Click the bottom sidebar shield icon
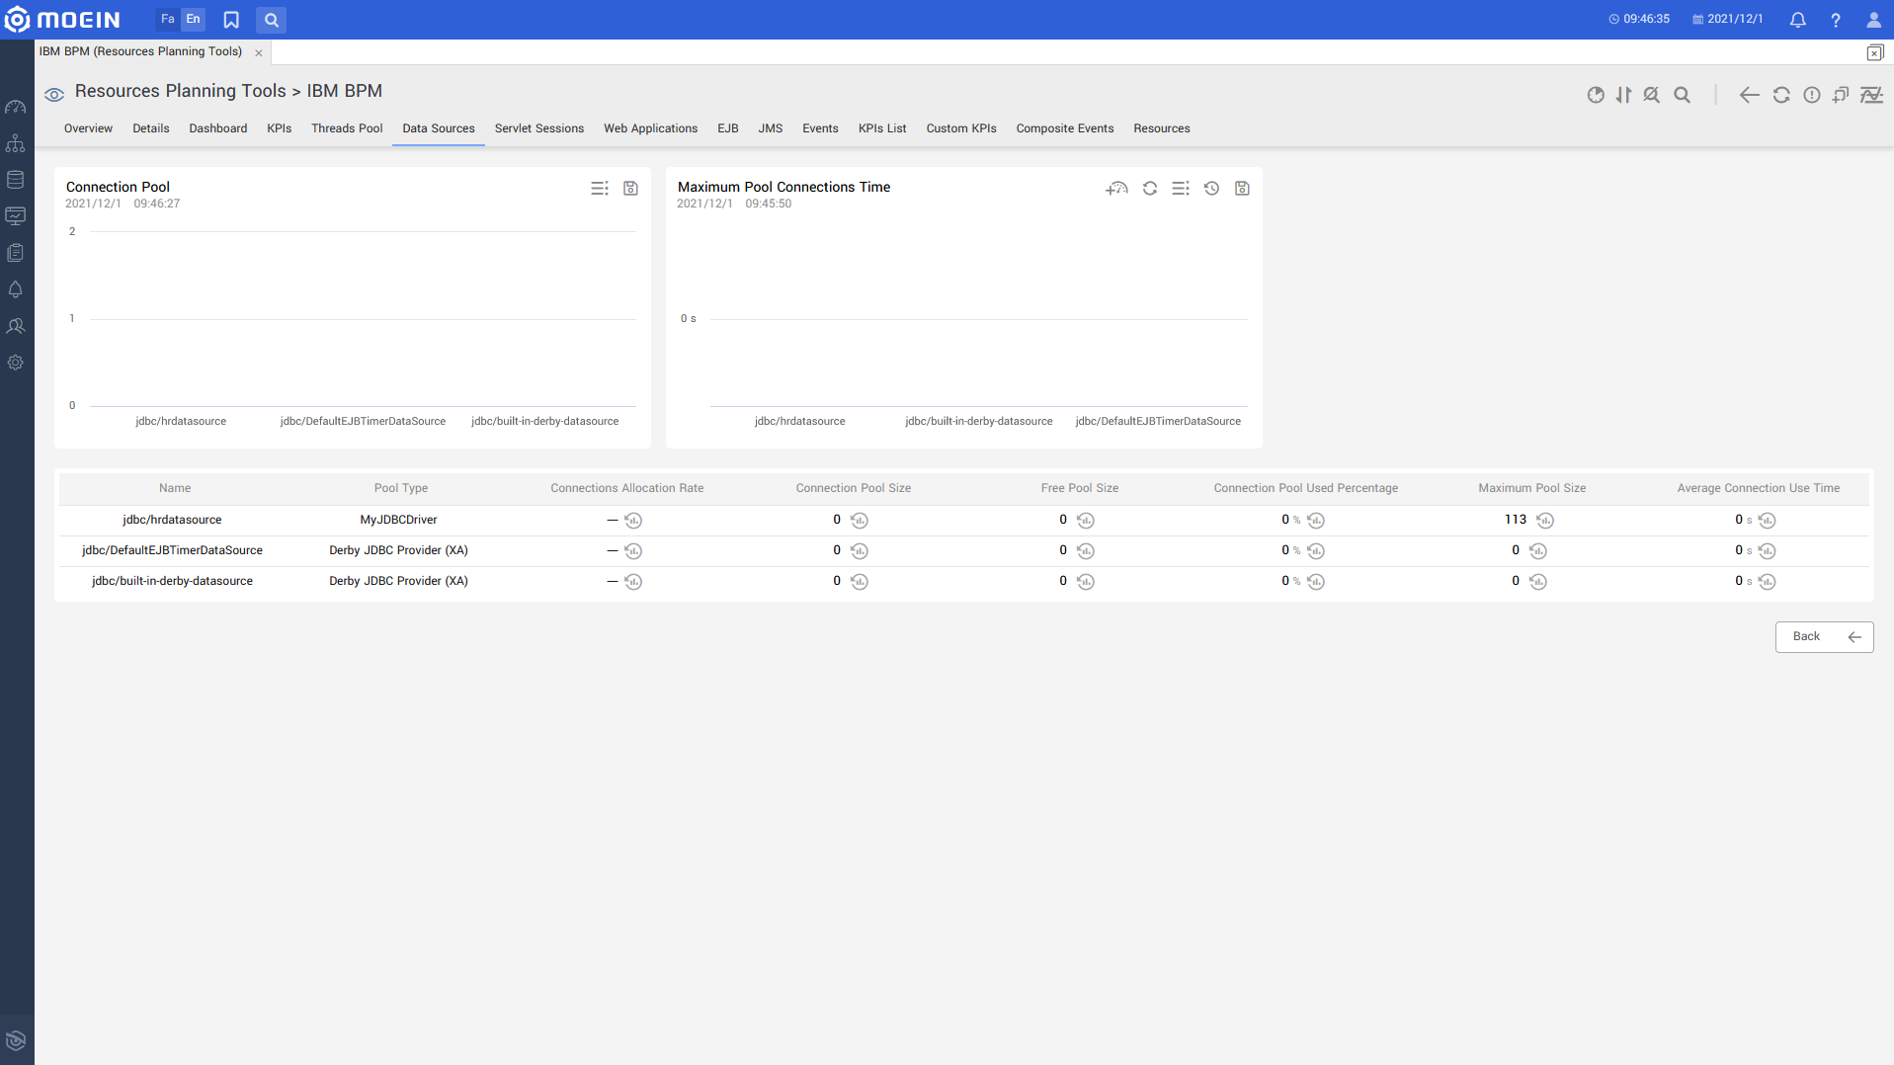 pos(16,1040)
